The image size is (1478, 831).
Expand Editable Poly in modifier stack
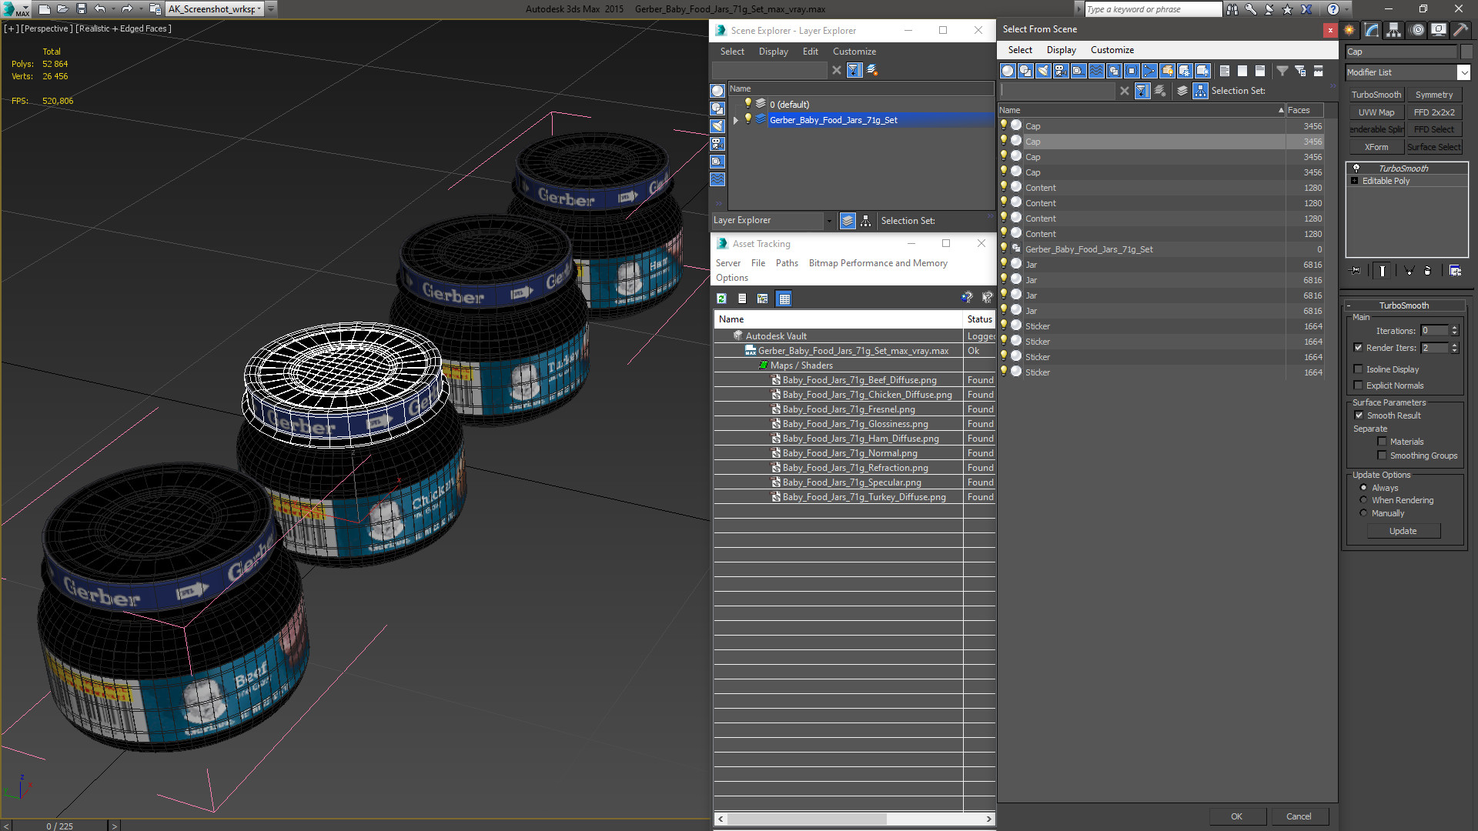pos(1355,181)
